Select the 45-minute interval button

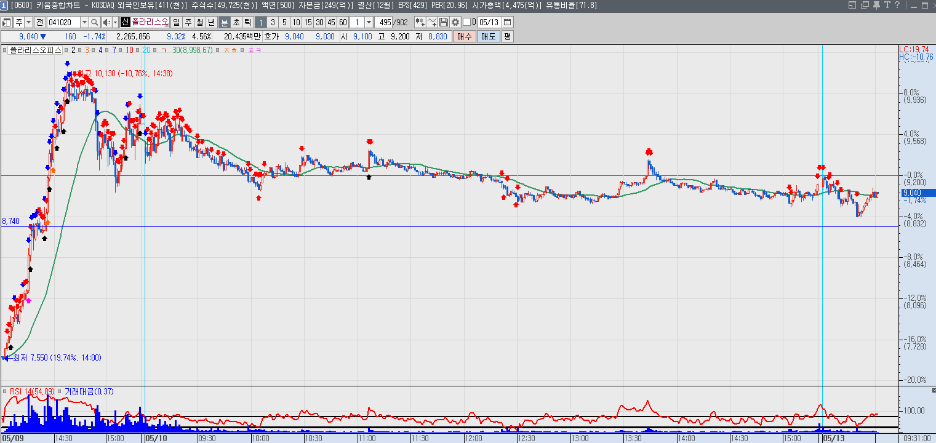[x=331, y=22]
